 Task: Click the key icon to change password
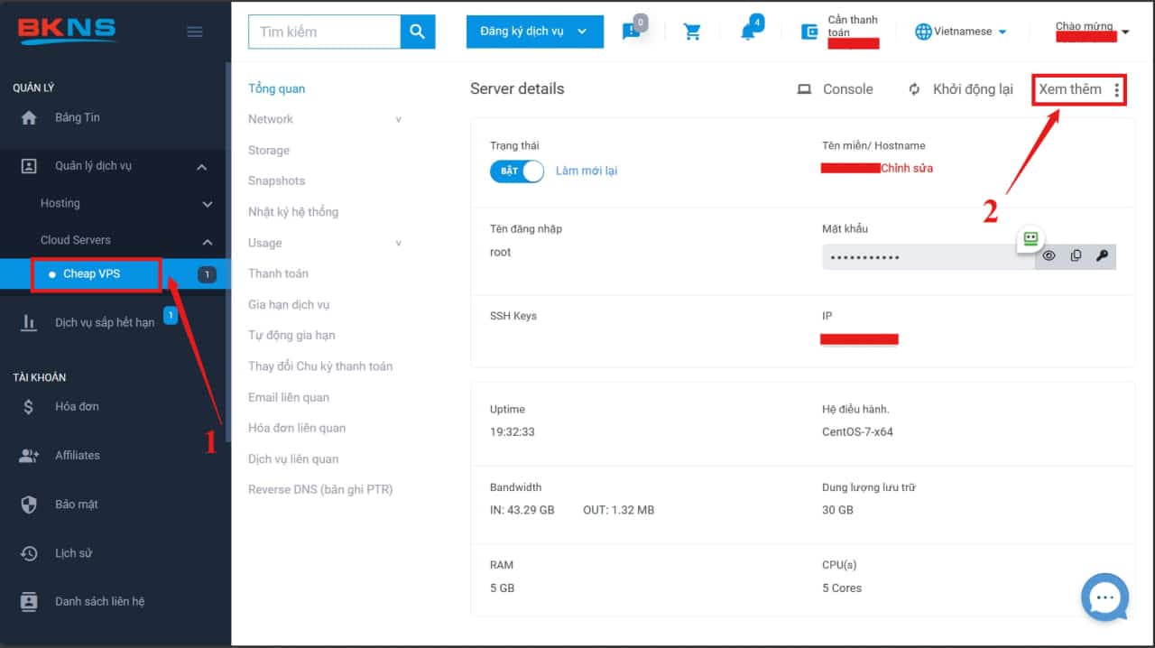click(x=1102, y=256)
